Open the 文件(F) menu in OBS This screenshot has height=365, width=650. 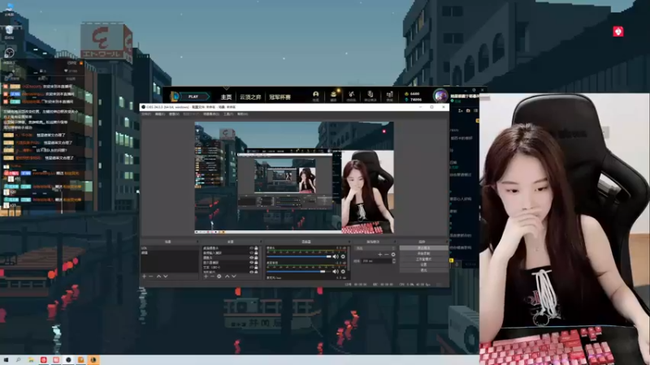[146, 114]
